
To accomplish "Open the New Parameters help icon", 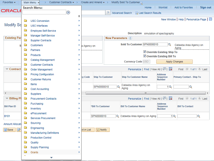I will (x=130, y=38).
